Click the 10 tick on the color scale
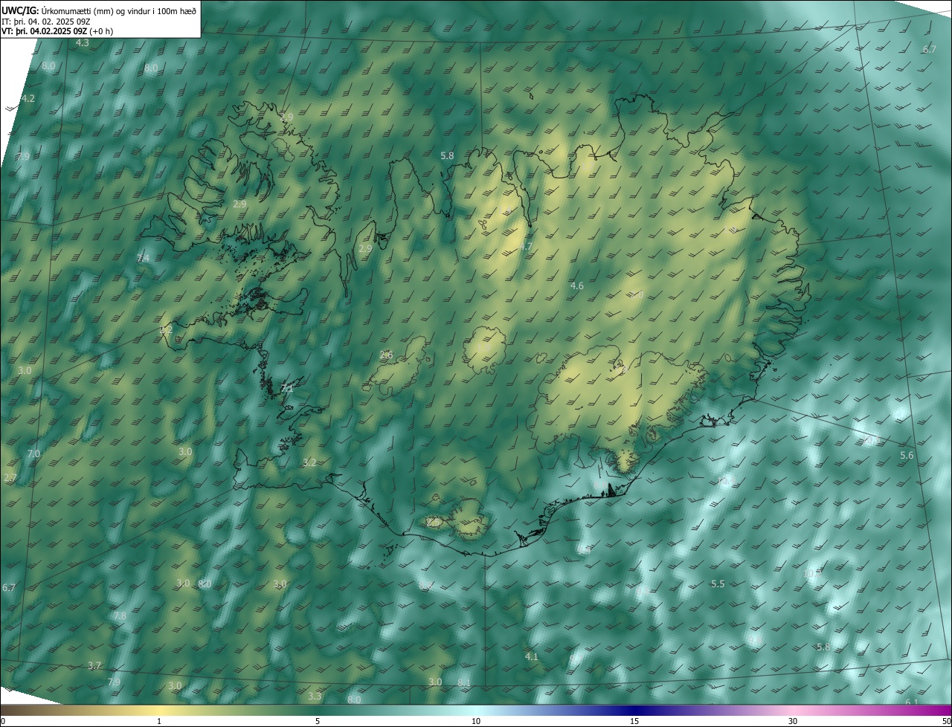The height and width of the screenshot is (727, 952). [x=476, y=721]
